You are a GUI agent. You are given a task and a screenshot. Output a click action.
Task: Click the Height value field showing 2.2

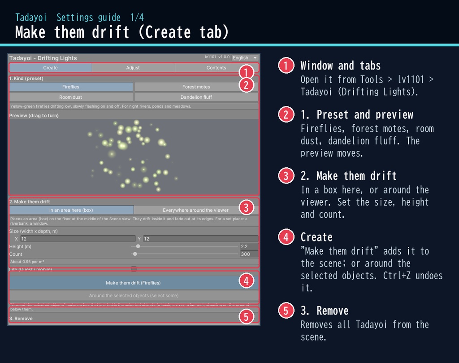(x=249, y=246)
